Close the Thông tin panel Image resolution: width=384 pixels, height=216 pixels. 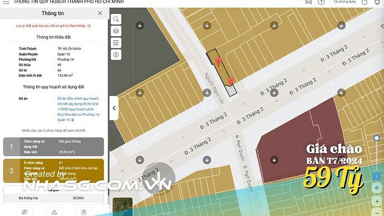[x=100, y=13]
